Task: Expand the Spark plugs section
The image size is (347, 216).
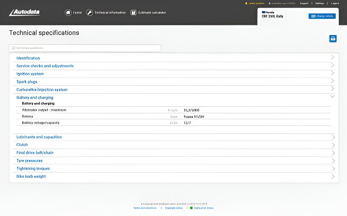Action: 27,82
